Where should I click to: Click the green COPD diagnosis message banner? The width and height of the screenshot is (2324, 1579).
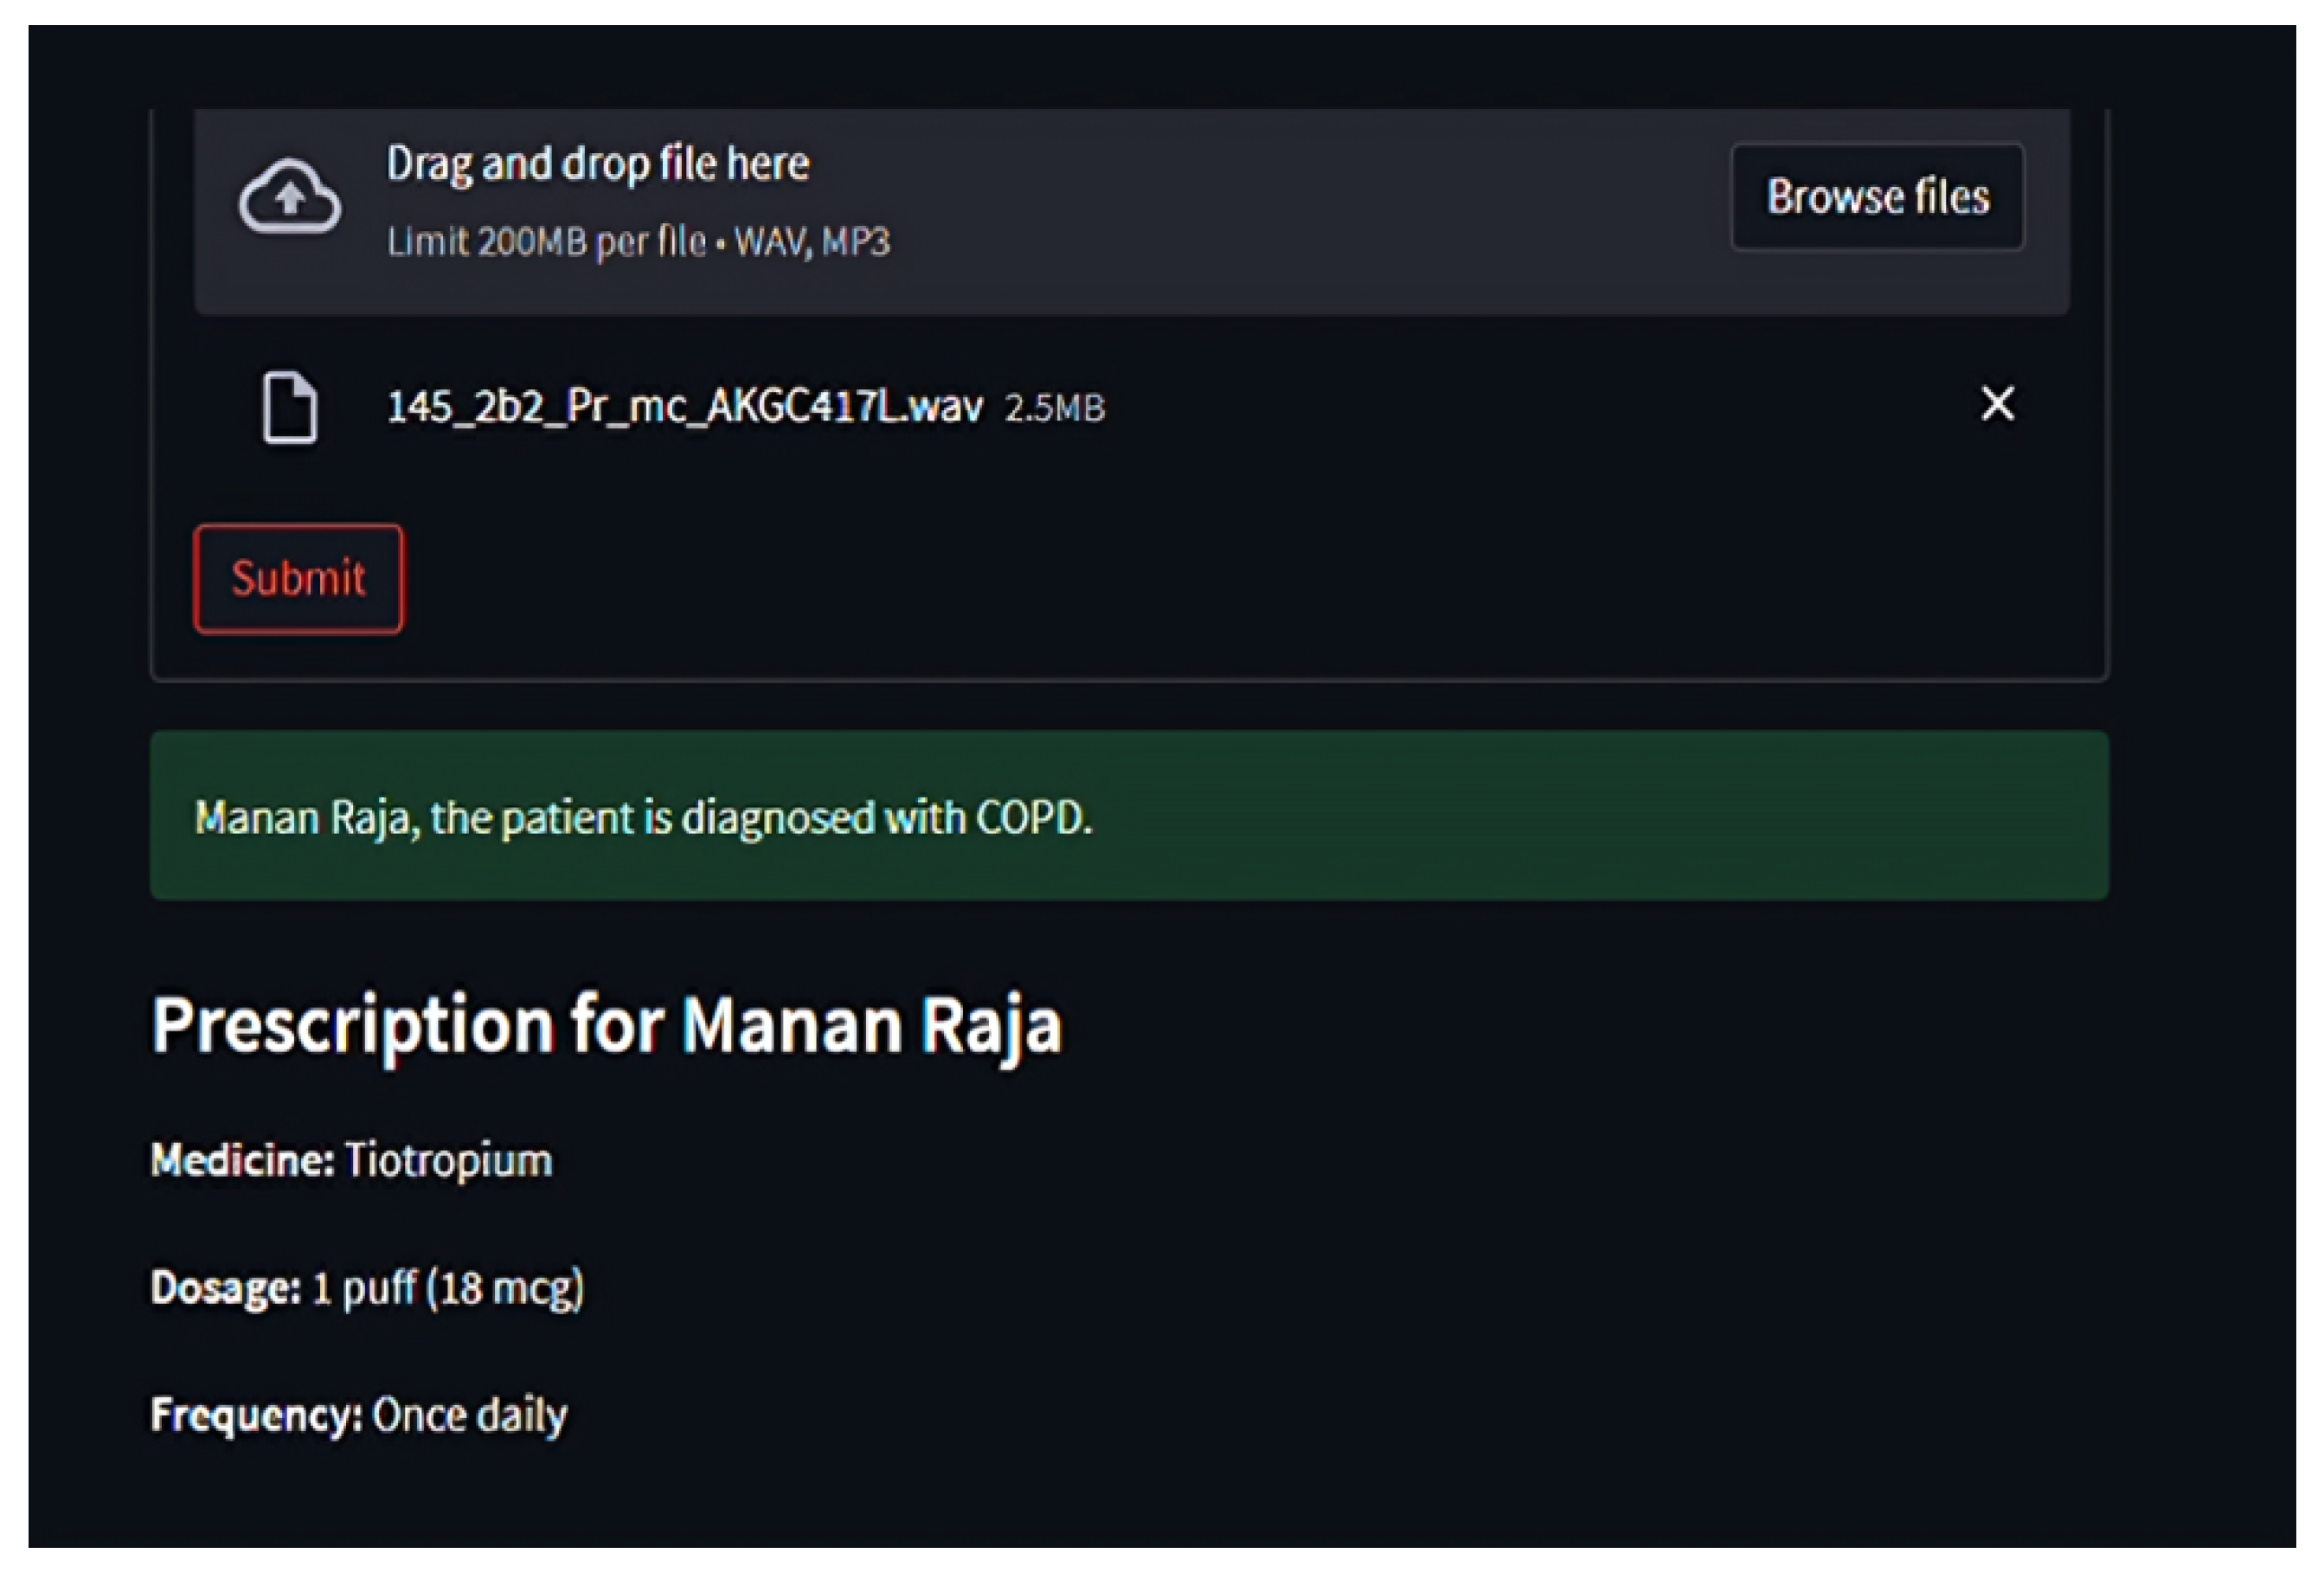coord(1129,816)
